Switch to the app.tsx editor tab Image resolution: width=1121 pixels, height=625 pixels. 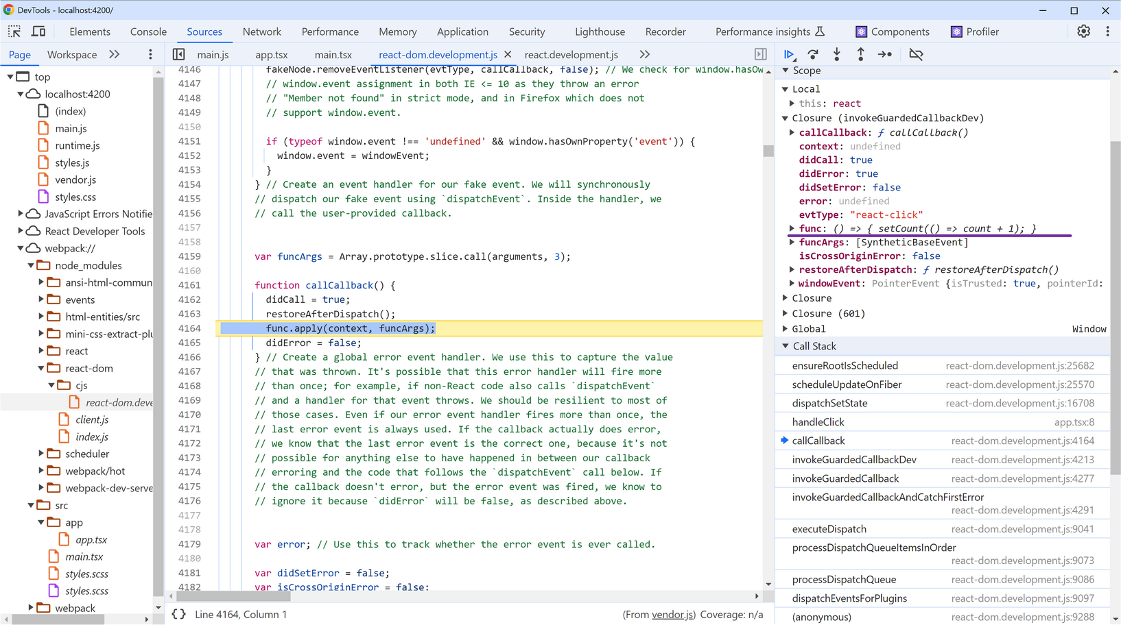click(272, 54)
